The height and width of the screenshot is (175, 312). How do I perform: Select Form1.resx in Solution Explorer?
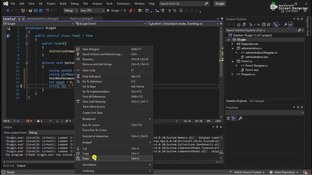(252, 70)
